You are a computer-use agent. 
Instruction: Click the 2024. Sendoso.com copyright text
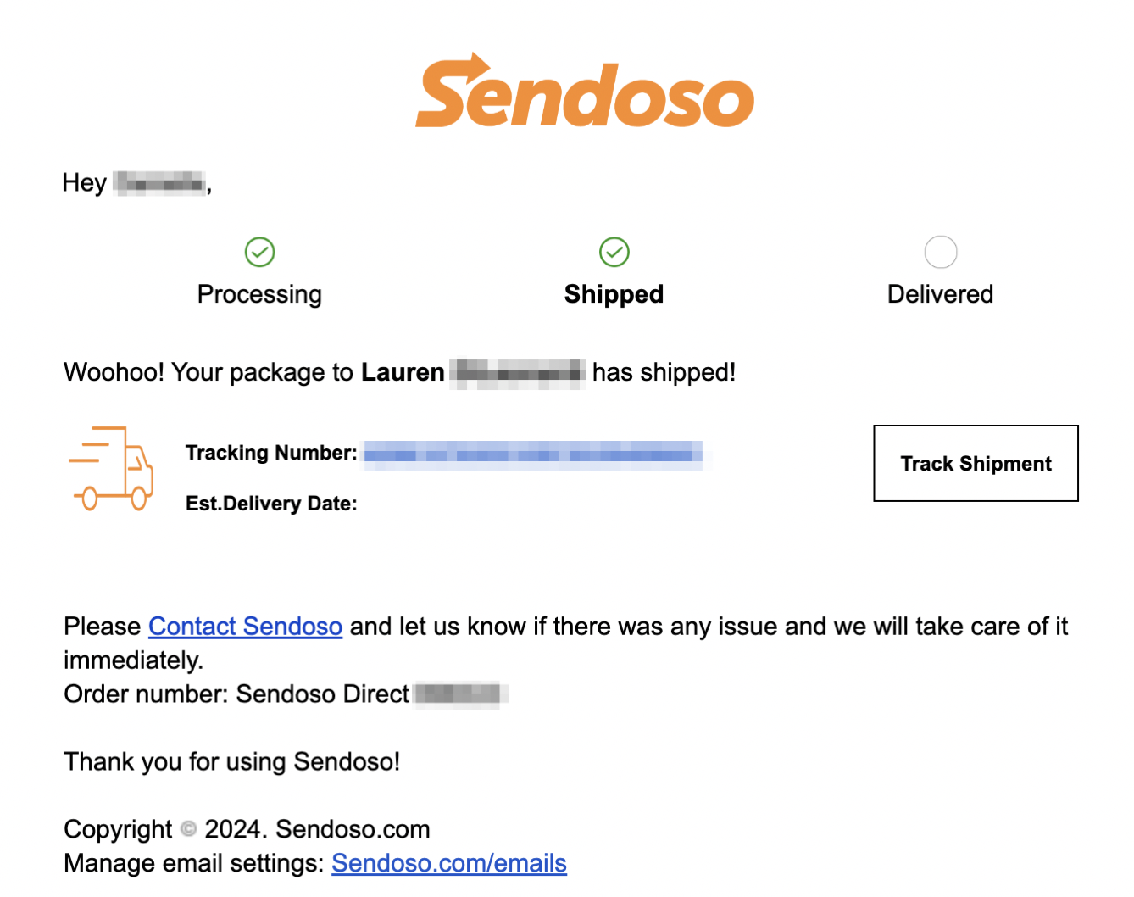(317, 829)
